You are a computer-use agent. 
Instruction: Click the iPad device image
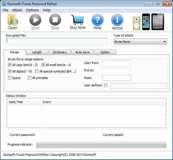click(x=158, y=22)
